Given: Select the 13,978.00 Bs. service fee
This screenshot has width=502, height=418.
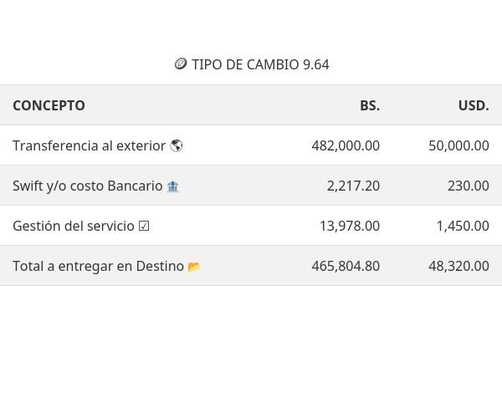Looking at the screenshot, I should [x=350, y=226].
